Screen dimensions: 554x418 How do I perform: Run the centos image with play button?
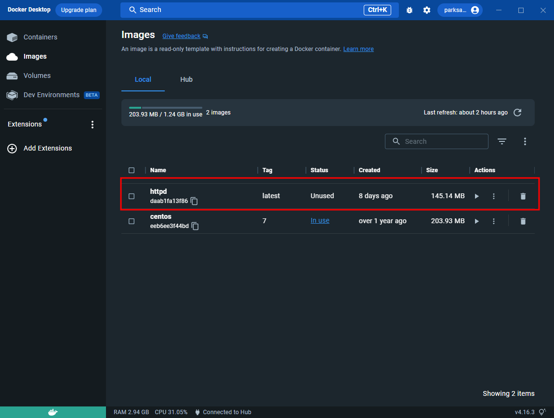click(x=476, y=221)
